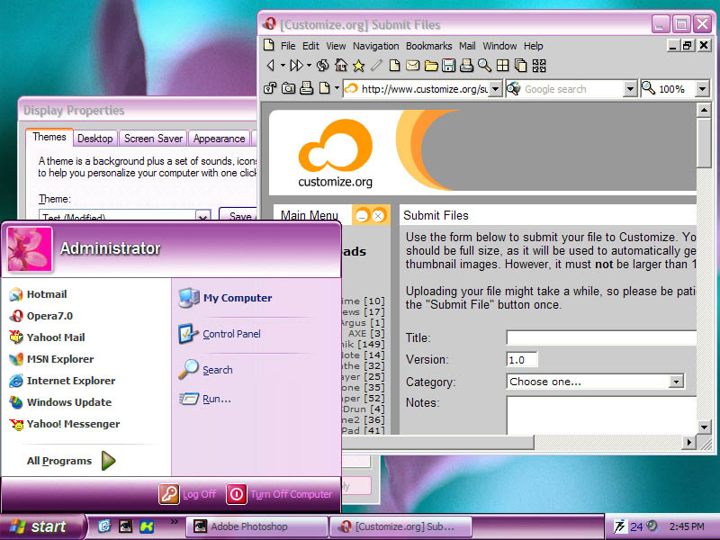The image size is (720, 540).
Task: Save the page with floppy disk icon
Action: click(x=448, y=66)
